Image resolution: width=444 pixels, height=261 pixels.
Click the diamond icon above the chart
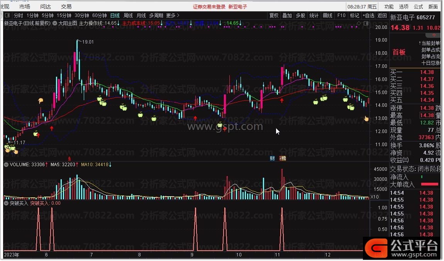359,23
